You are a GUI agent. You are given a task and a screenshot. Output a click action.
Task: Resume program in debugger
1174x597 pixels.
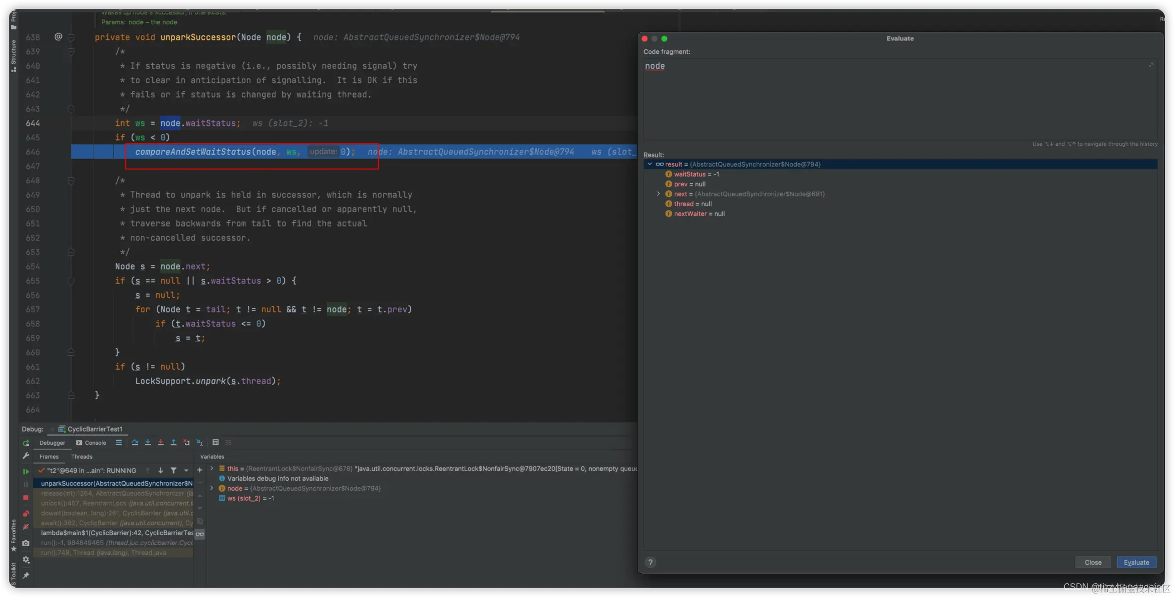pos(26,471)
